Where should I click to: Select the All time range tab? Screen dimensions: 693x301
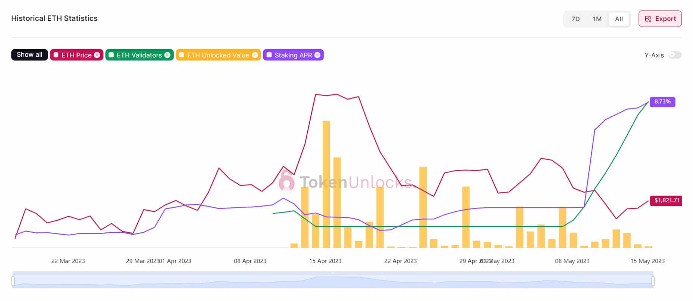[619, 19]
